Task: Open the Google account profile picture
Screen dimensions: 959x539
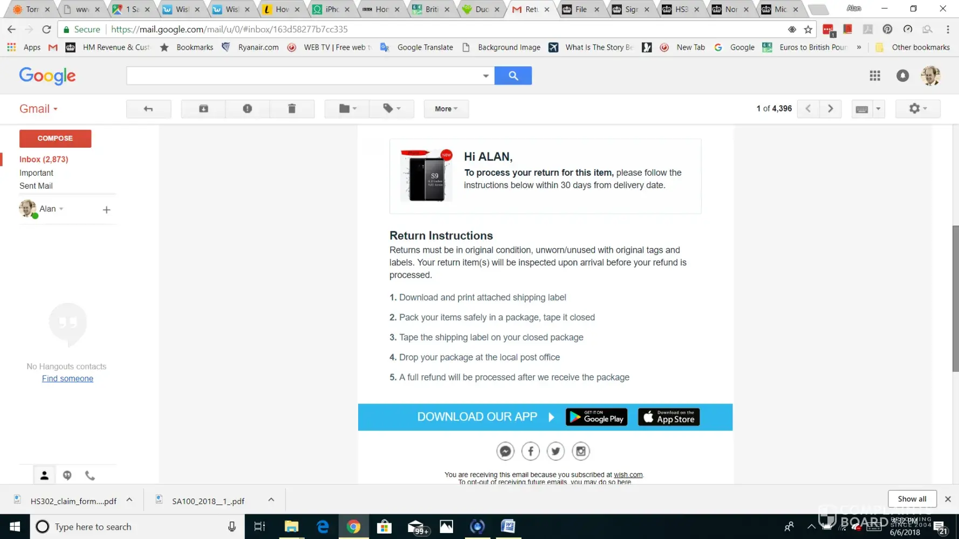Action: click(930, 76)
